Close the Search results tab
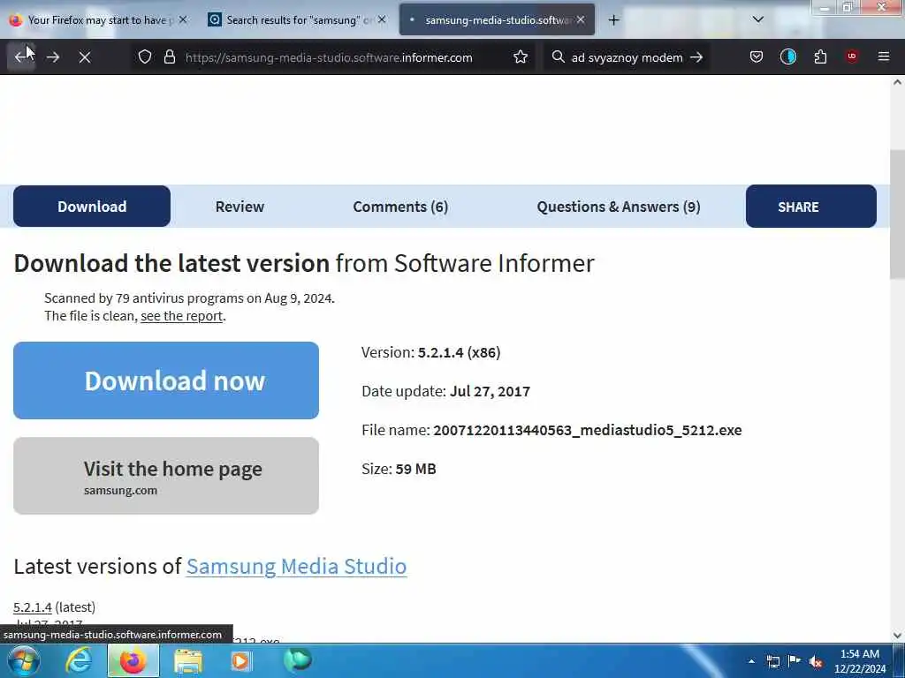Screen dimensions: 905x678 (x=382, y=19)
